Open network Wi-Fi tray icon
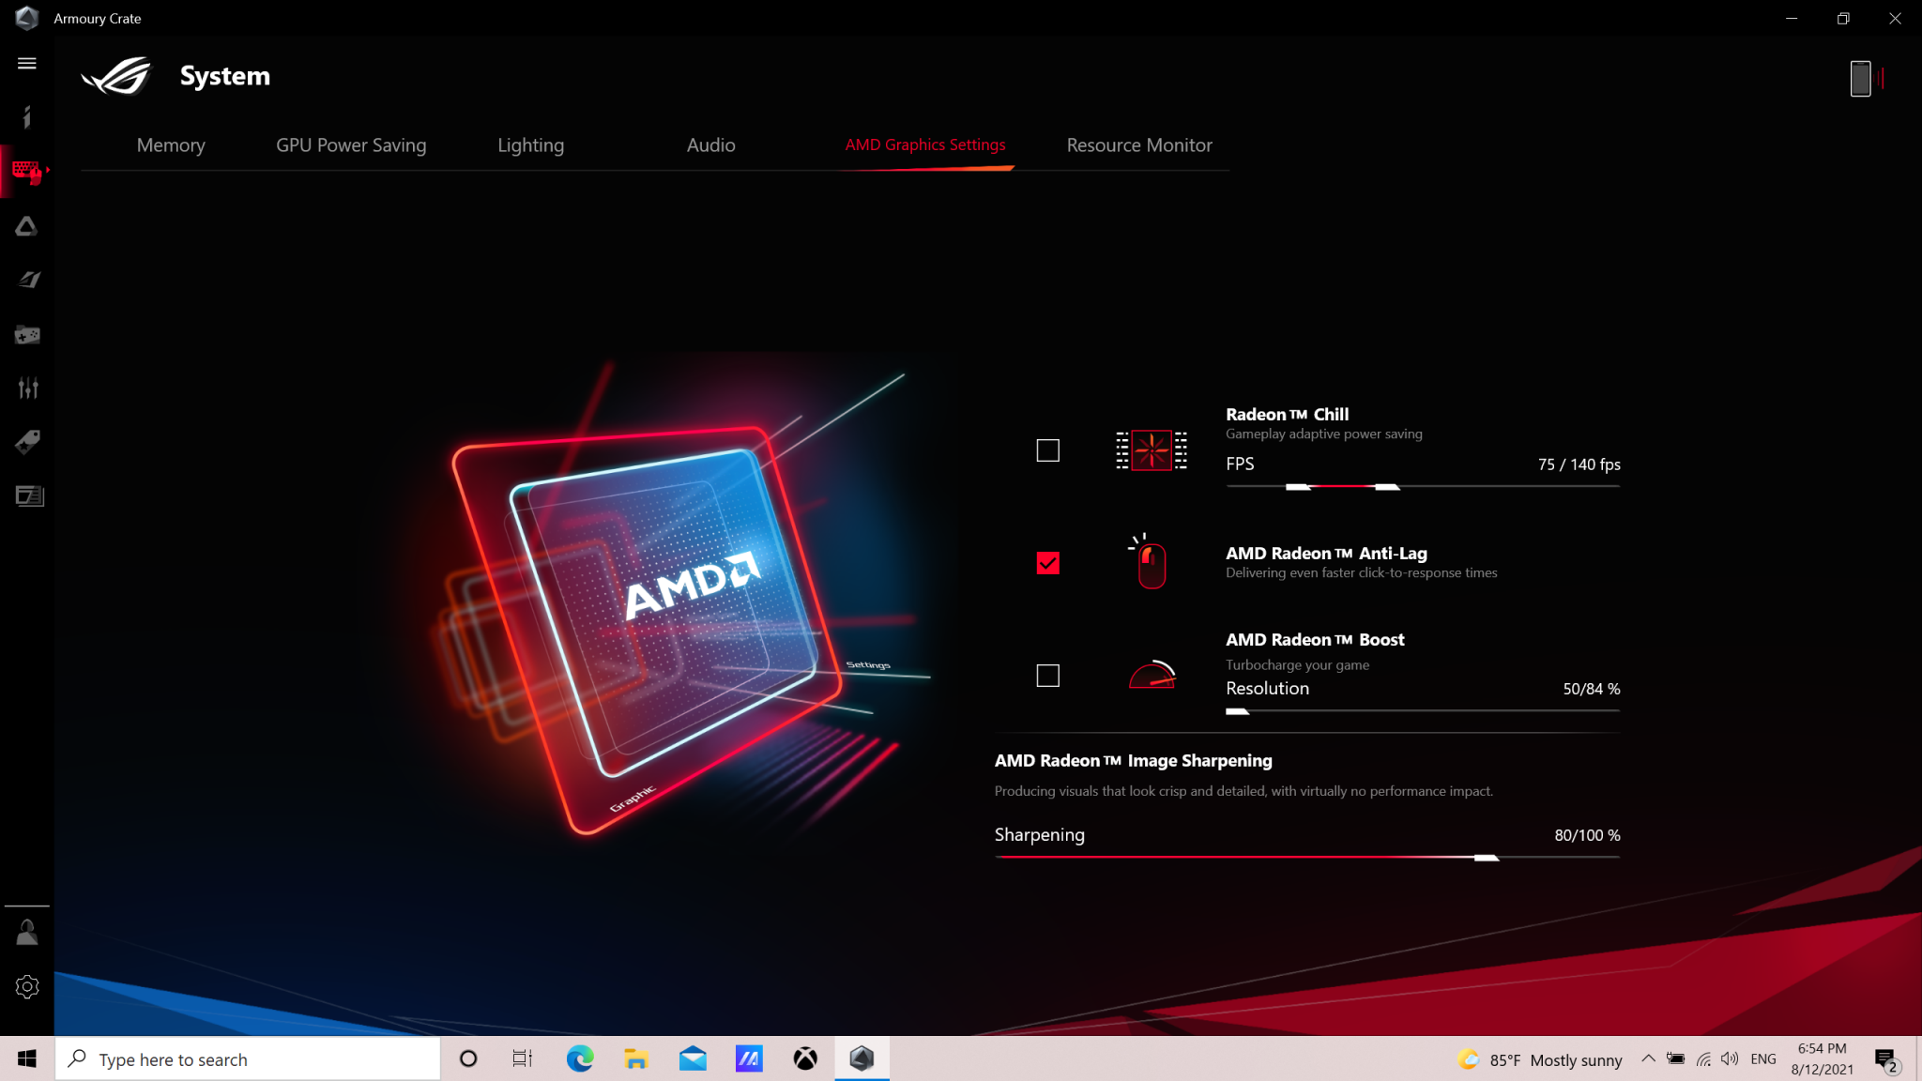 (x=1703, y=1058)
